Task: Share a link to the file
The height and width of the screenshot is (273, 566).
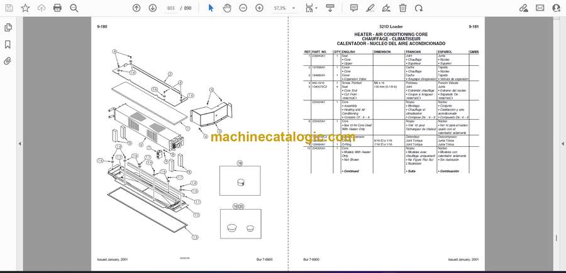Action: pos(523,8)
